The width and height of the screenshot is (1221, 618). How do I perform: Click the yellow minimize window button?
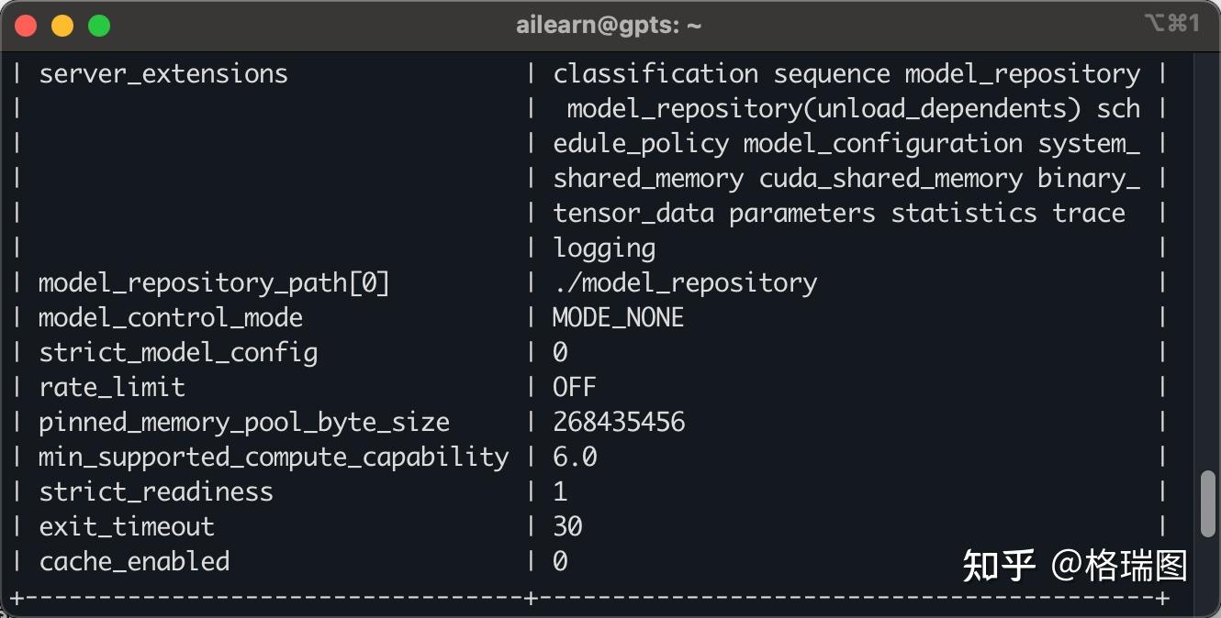tap(62, 26)
